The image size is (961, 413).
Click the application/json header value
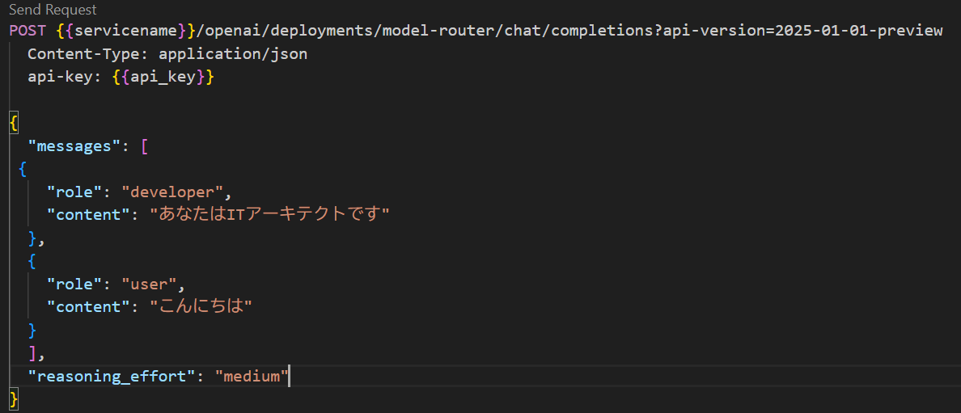(x=233, y=54)
